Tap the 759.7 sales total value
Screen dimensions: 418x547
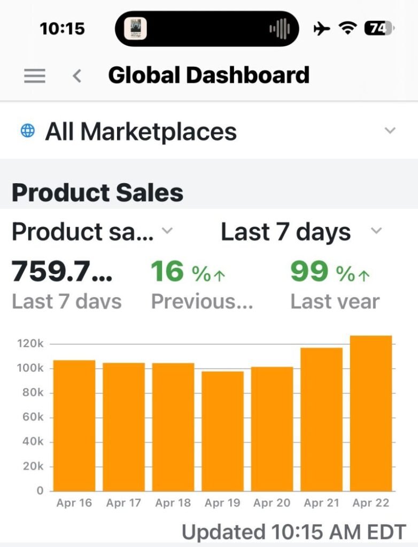click(x=62, y=272)
